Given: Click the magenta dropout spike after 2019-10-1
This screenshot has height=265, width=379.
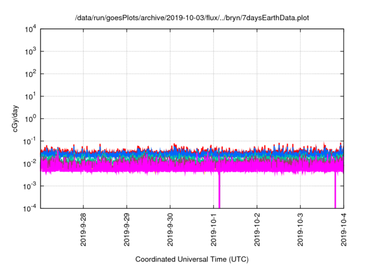Looking at the screenshot, I should coord(219,190).
